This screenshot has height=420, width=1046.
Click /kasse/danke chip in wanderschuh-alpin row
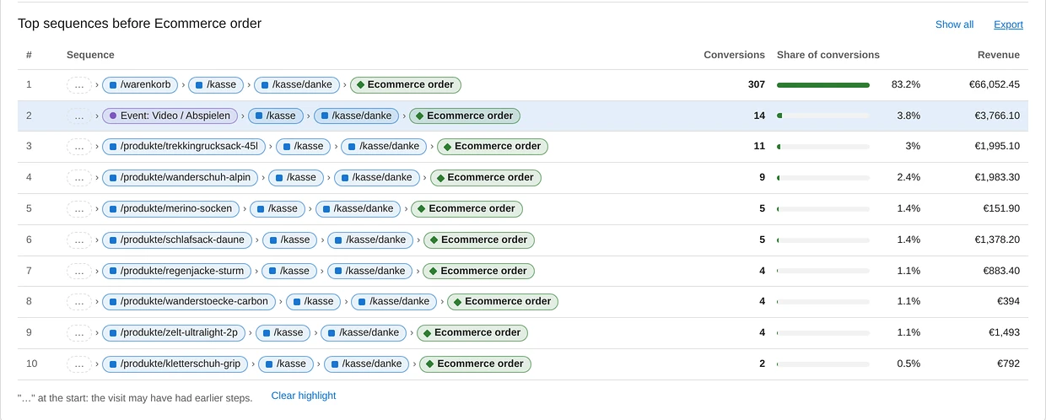(377, 177)
